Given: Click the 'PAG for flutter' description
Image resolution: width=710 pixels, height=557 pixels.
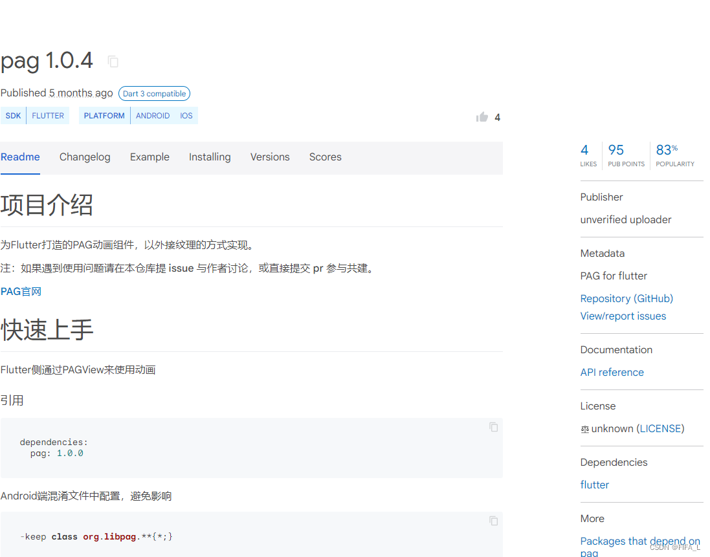Looking at the screenshot, I should [x=614, y=276].
